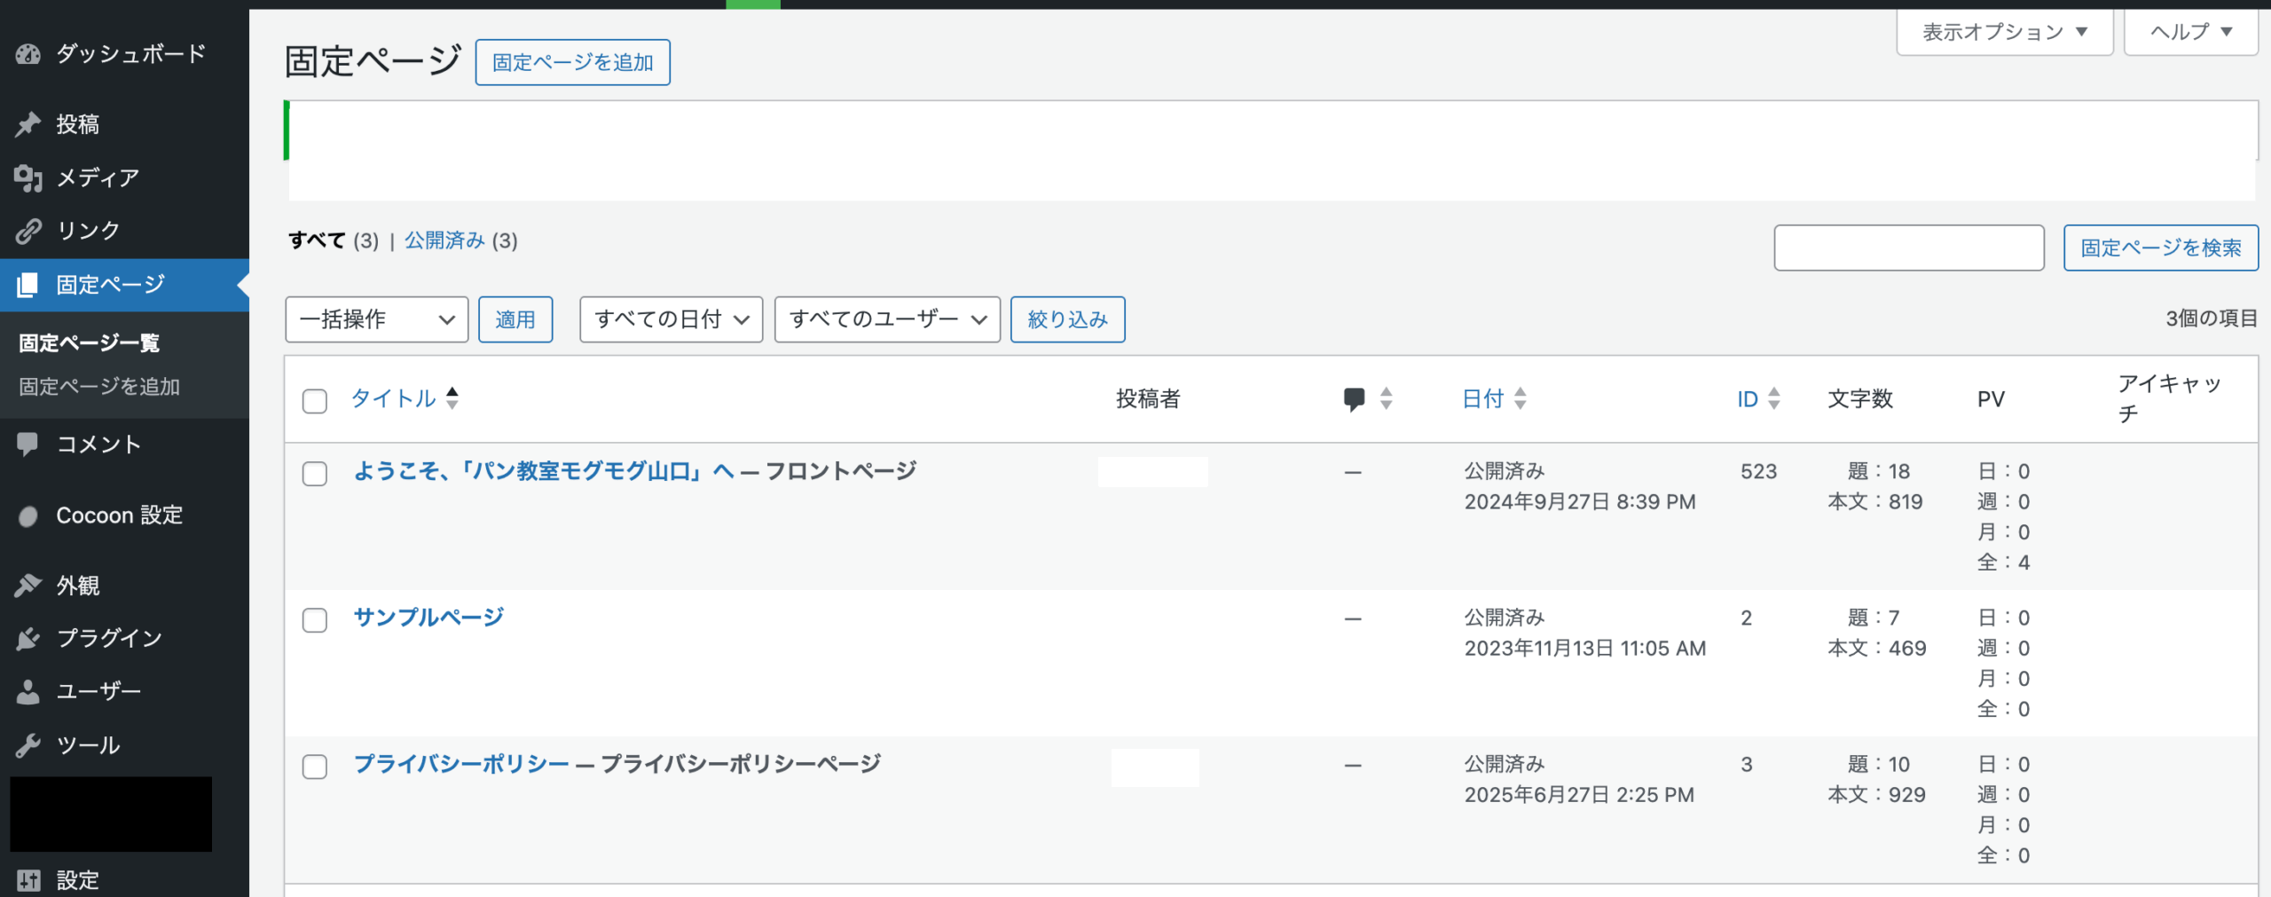
Task: Open 固定ページを追加 in the sidebar submenu
Action: [99, 387]
